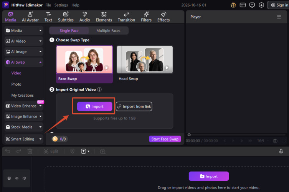Viewport: 289px width, 192px height.
Task: Open the Media tab in top toolbar
Action: [10, 17]
